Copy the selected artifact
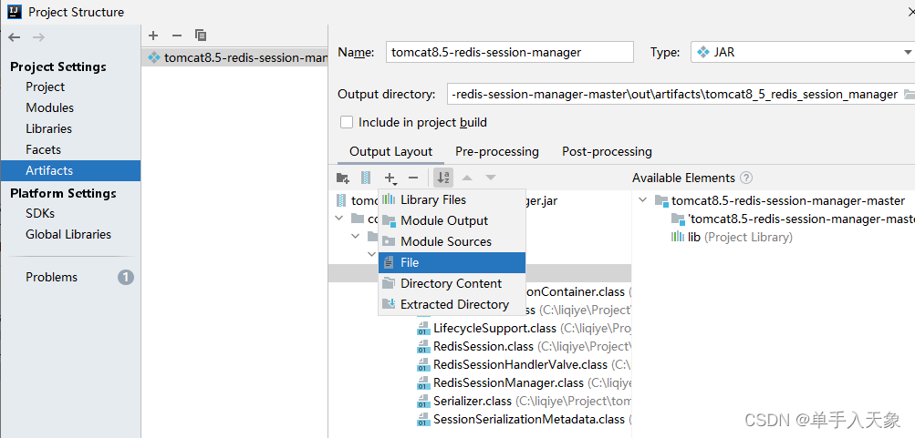The height and width of the screenshot is (438, 915). click(201, 36)
